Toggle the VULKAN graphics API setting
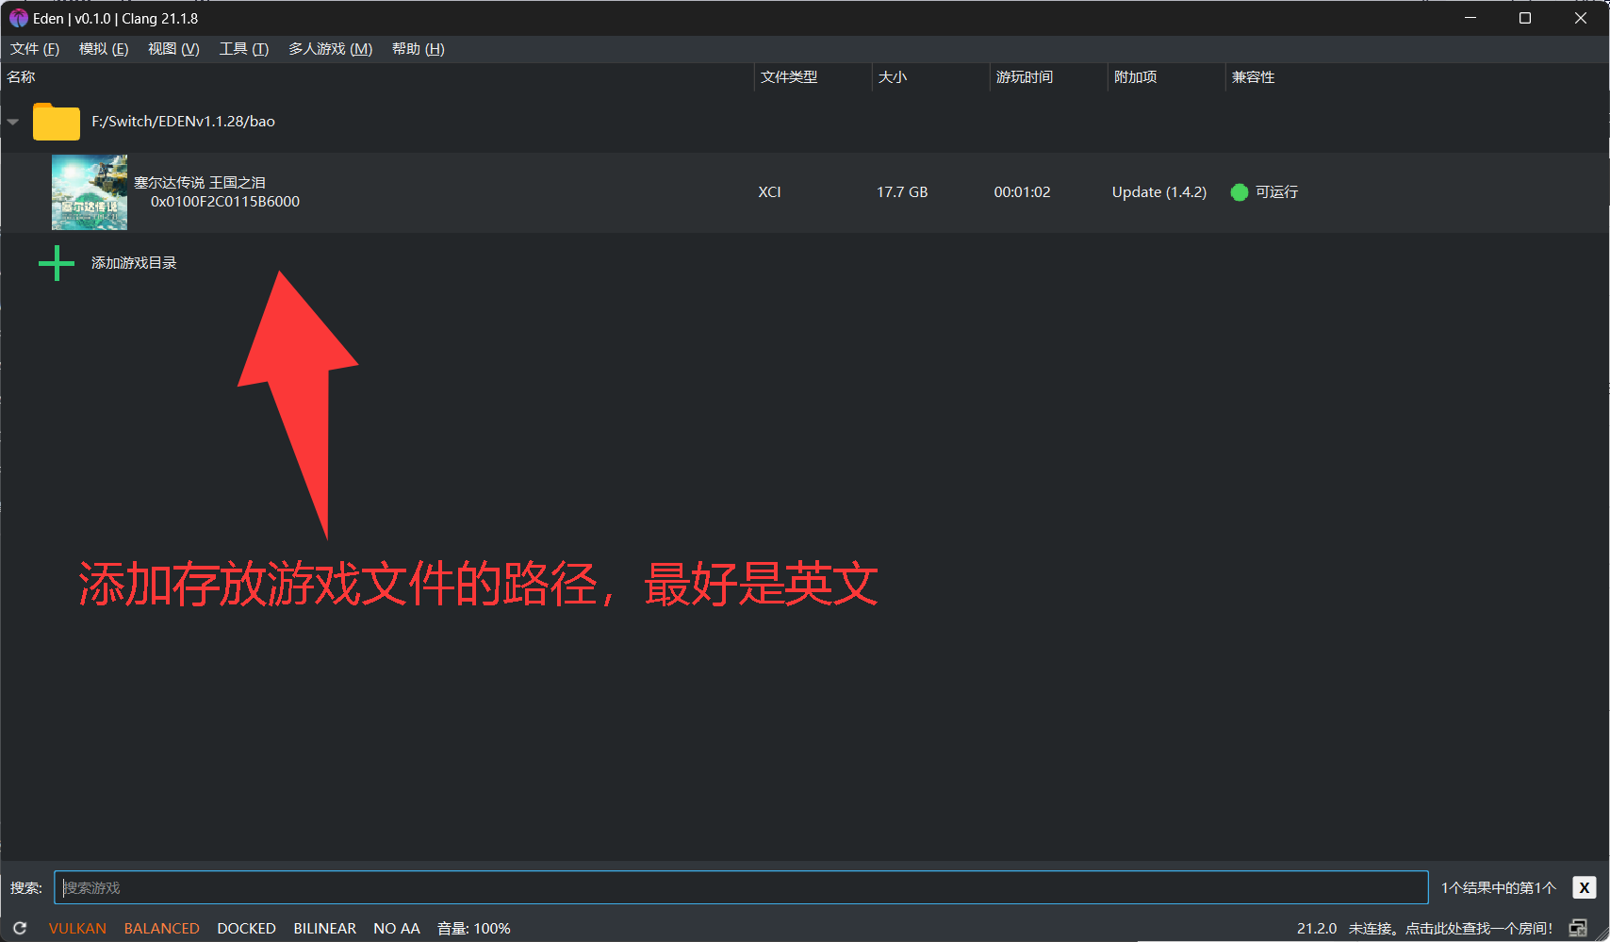Screen dimensions: 1610x942 77,928
